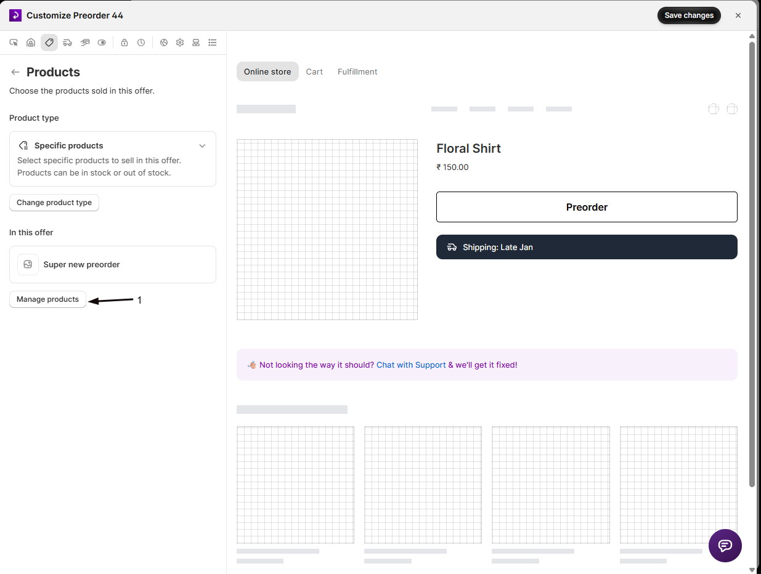Open the globe markets icon in toolbar
761x574 pixels.
tap(164, 42)
